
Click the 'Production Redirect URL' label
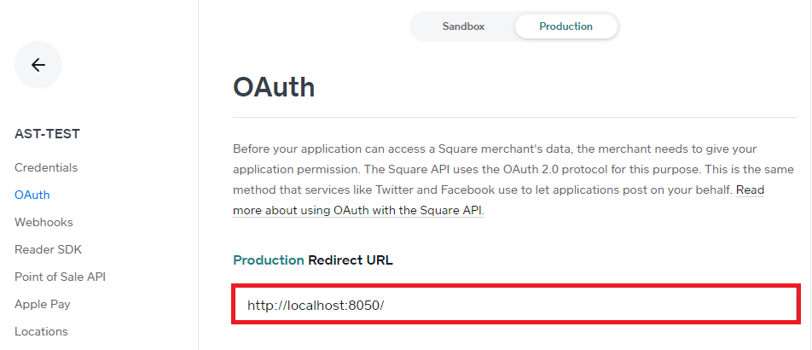(x=313, y=260)
